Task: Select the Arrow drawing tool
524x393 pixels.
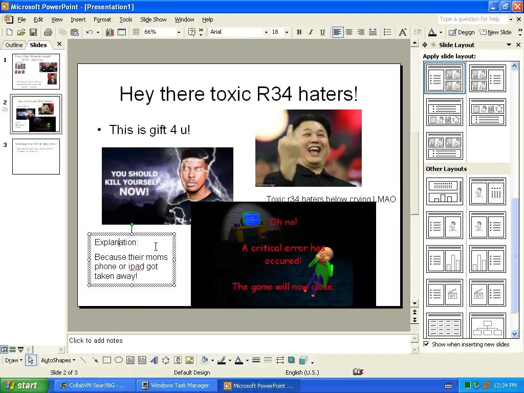Action: pos(95,360)
